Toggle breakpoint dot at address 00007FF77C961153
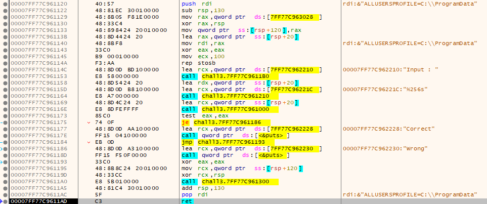Image resolution: width=487 pixels, height=204 pixels. (x=5, y=76)
